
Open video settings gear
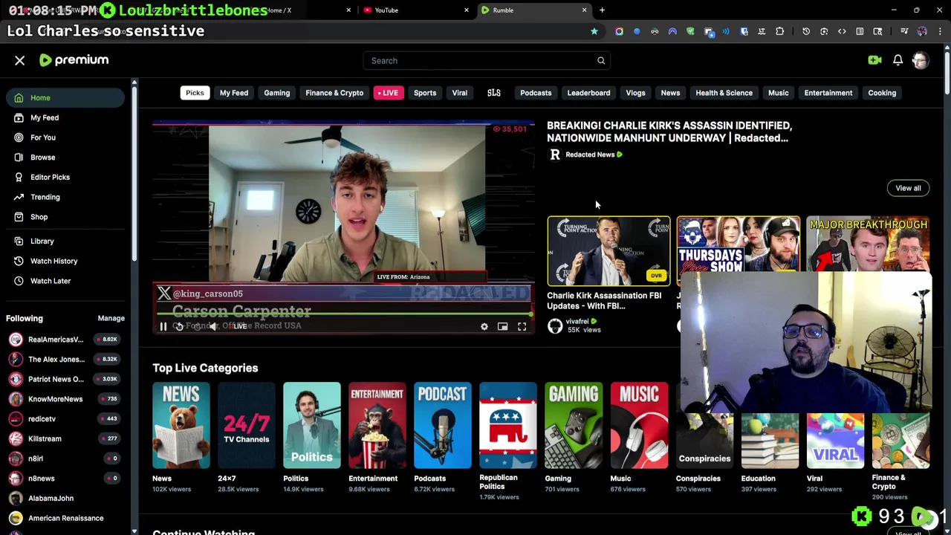click(484, 326)
